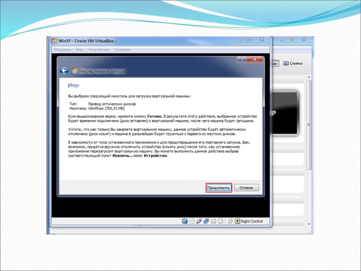Click the Right Control host key label
The height and width of the screenshot is (271, 361).
pyautogui.click(x=252, y=221)
